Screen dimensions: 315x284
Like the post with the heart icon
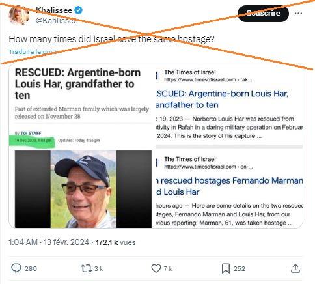156,268
